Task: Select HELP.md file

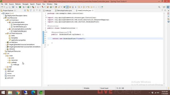Action: [x=10, y=71]
